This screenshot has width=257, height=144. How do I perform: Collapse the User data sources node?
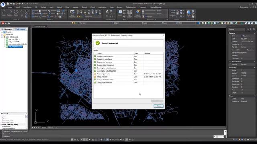coord(2,37)
